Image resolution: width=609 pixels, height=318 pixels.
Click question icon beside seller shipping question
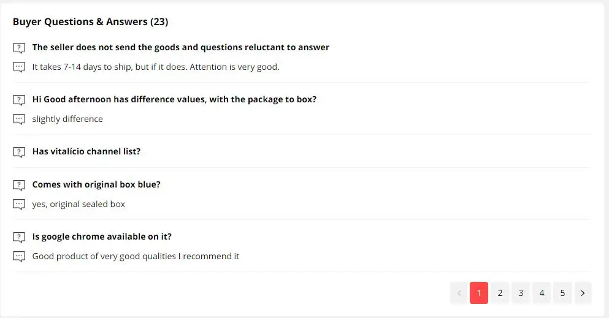coord(19,48)
